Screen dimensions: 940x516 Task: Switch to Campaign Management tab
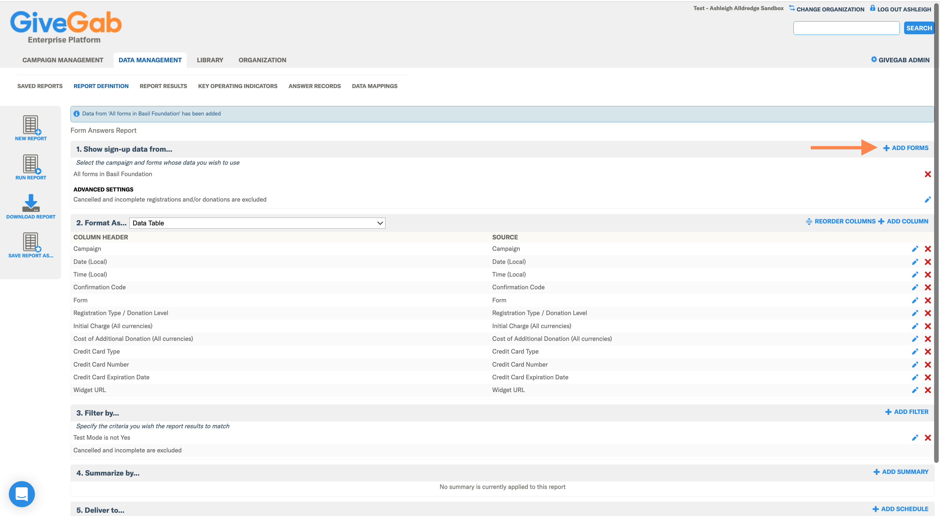pos(63,60)
